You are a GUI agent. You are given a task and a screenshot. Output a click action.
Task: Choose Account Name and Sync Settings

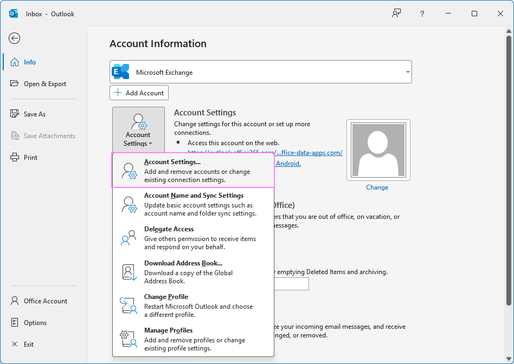193,204
